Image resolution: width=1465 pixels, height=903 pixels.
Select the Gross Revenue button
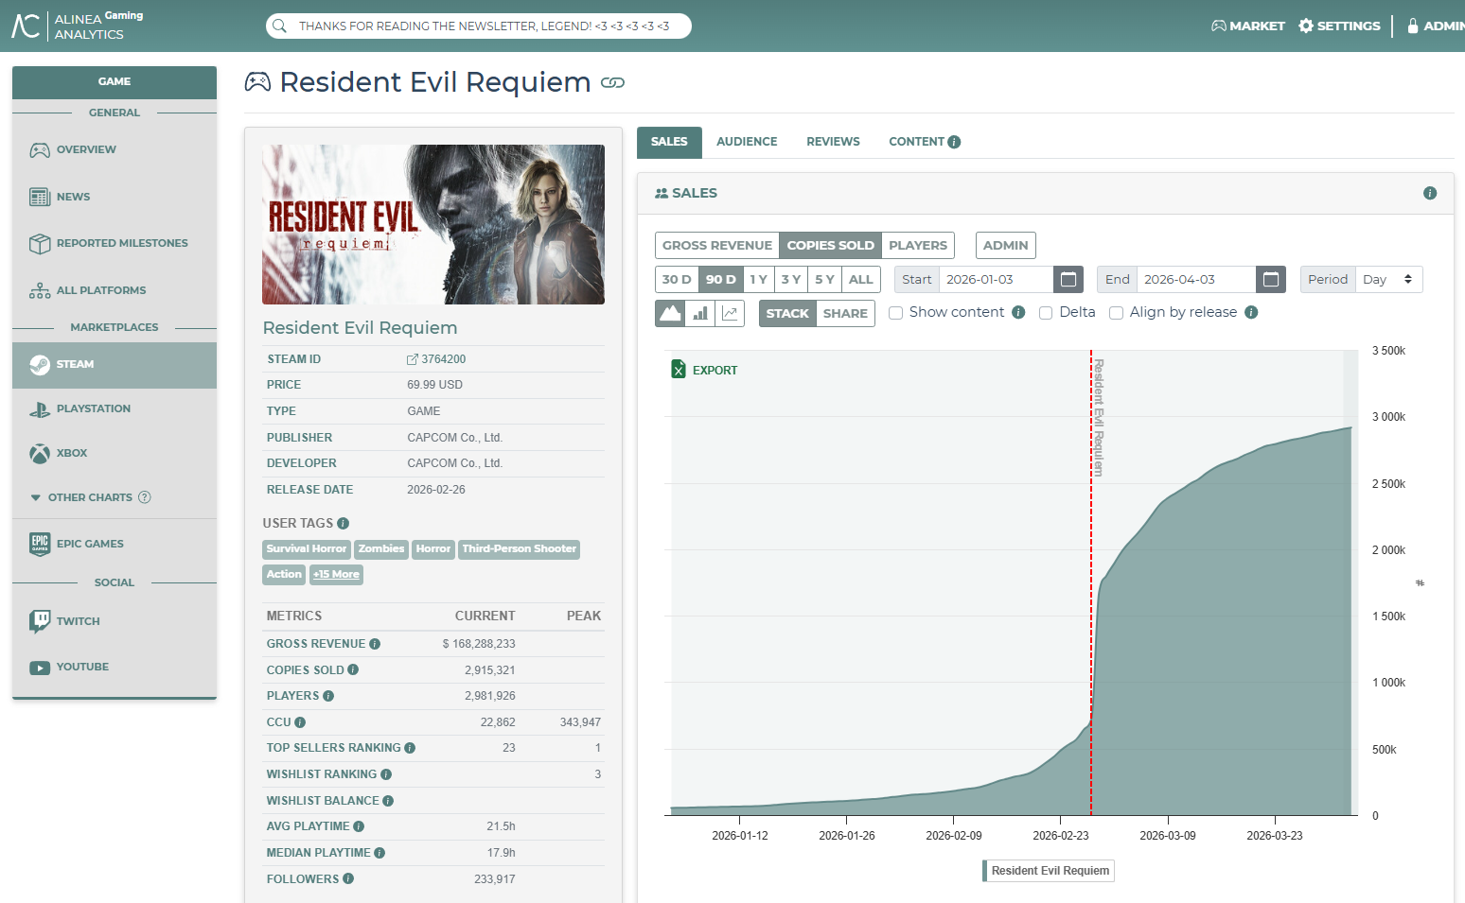(x=717, y=245)
